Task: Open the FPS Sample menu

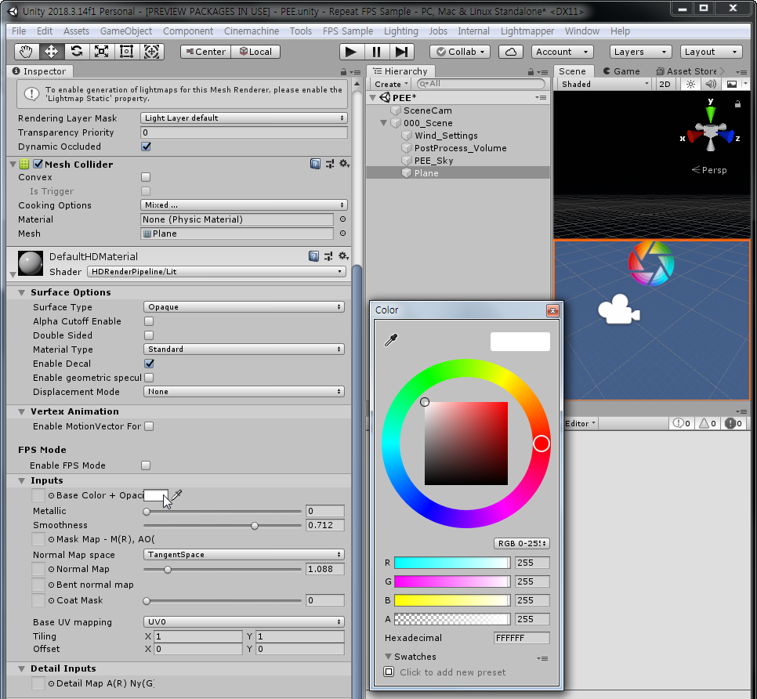Action: coord(348,31)
